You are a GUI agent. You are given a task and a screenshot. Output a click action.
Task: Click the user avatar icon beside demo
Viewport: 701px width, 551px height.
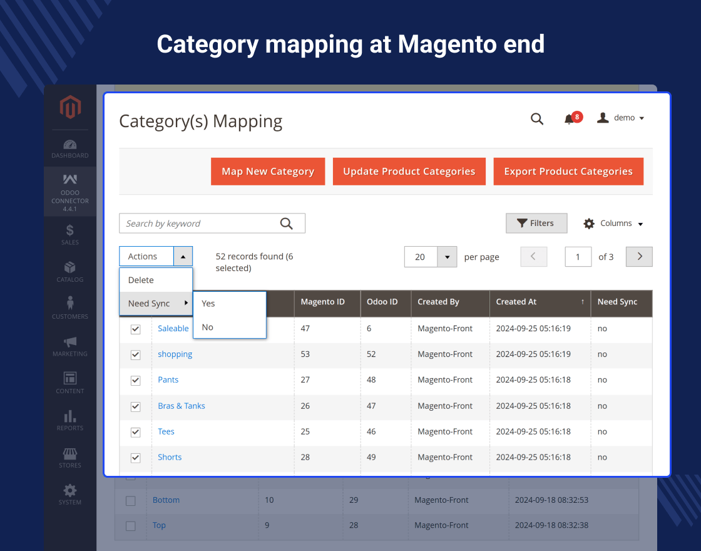coord(603,118)
